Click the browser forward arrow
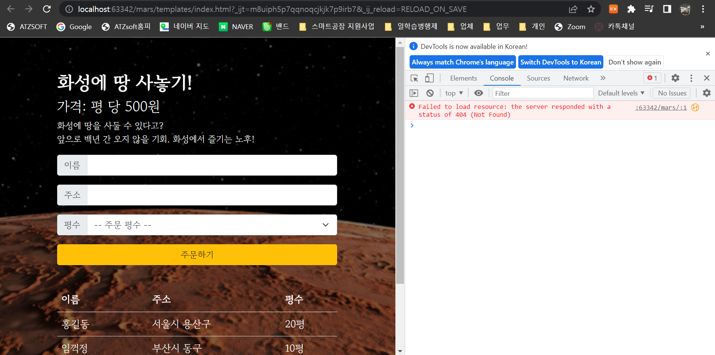This screenshot has width=715, height=355. pos(29,9)
